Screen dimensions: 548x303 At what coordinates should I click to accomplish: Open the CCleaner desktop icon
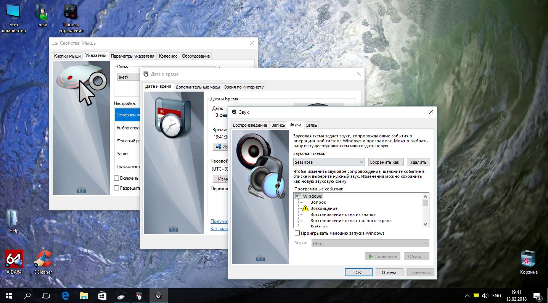(x=43, y=259)
